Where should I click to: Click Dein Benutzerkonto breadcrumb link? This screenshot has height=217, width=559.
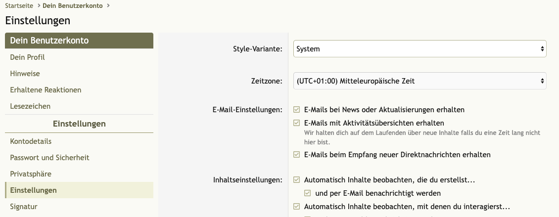tap(74, 6)
